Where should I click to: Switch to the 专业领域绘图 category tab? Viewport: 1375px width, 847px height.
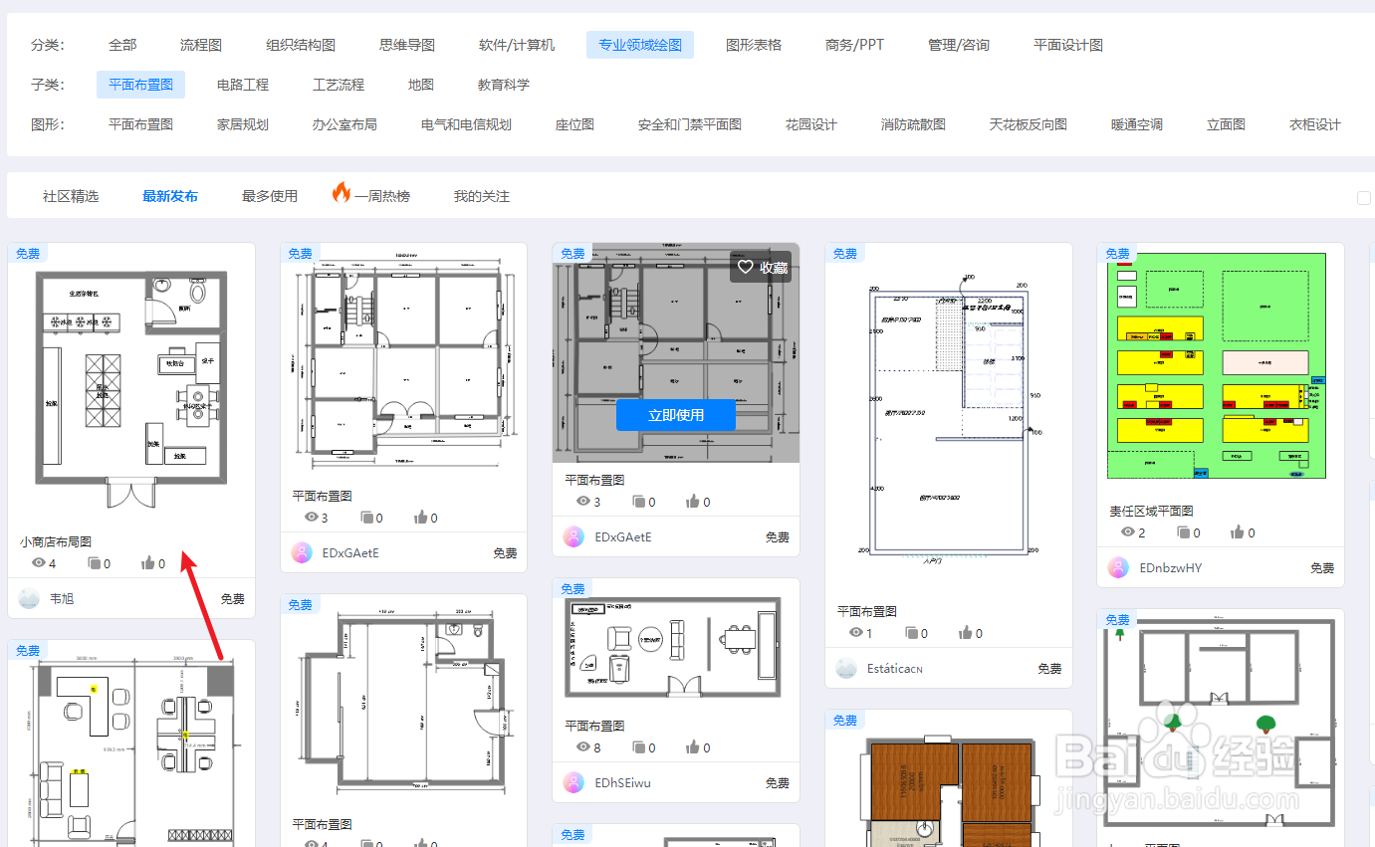point(640,44)
